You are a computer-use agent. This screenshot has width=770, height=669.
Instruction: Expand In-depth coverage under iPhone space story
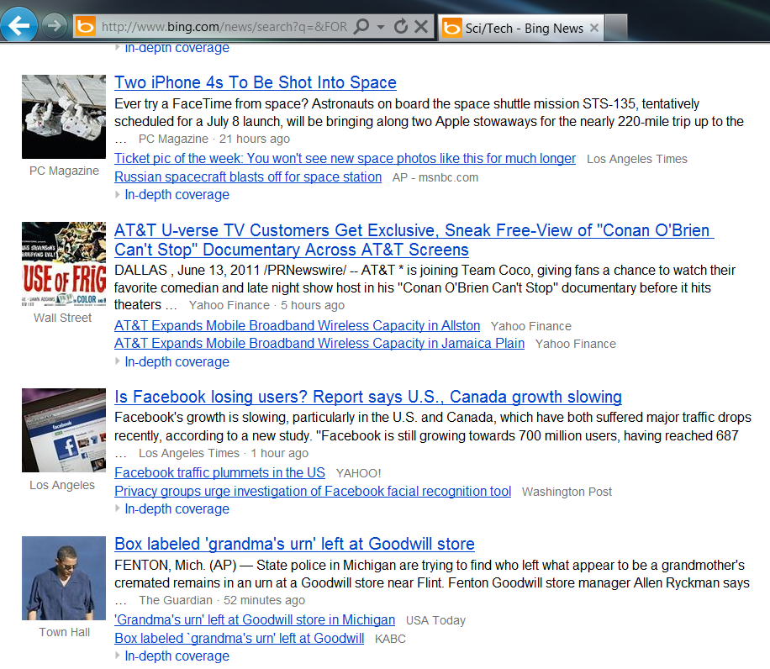pyautogui.click(x=177, y=195)
